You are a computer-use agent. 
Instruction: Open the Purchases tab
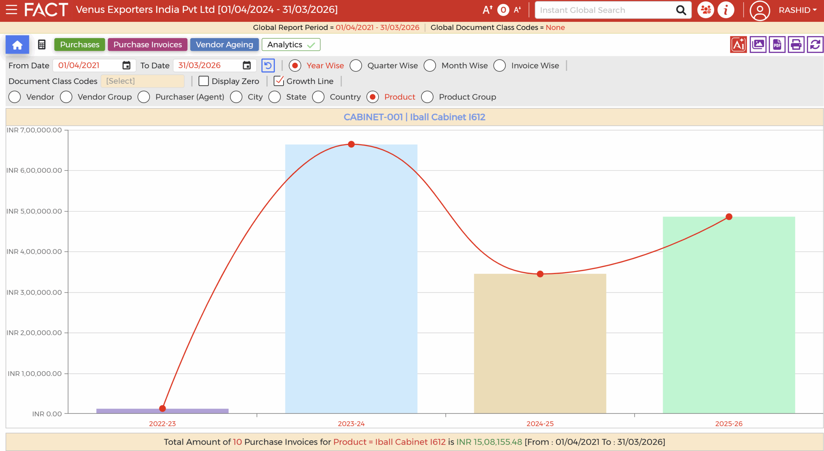80,44
